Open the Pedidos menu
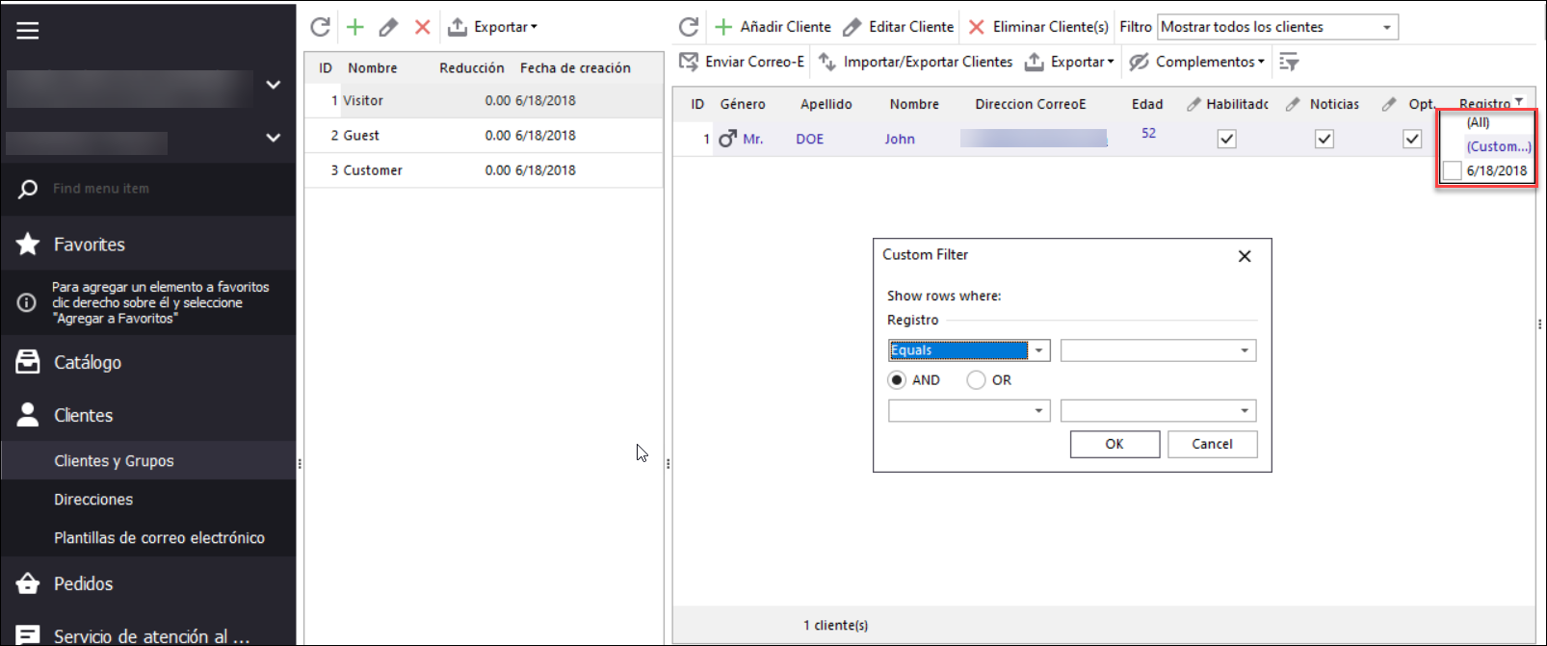Screen dimensions: 1547x646 pyautogui.click(x=148, y=583)
